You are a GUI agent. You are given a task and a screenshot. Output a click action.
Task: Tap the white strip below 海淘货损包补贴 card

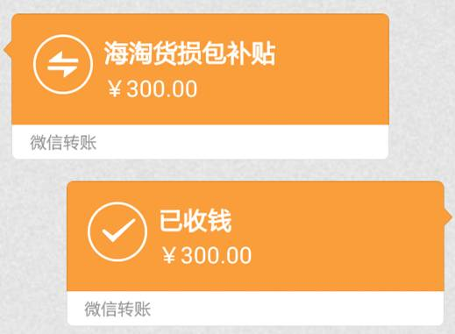coord(201,142)
